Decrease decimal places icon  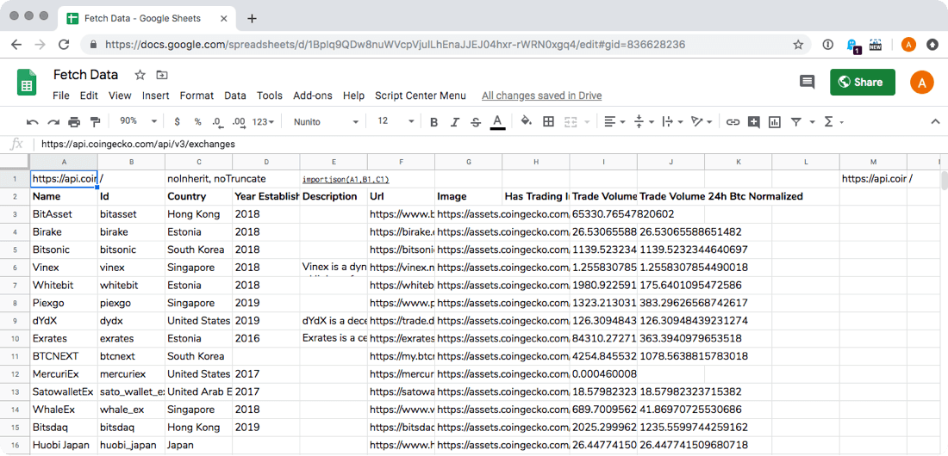[217, 122]
